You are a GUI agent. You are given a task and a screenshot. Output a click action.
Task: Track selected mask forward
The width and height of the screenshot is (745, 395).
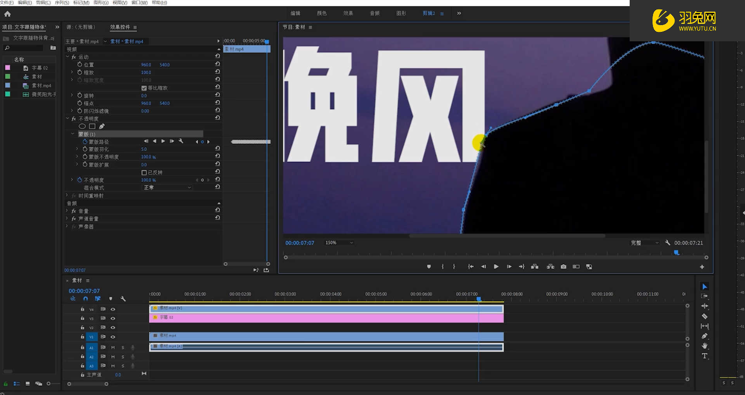click(163, 141)
